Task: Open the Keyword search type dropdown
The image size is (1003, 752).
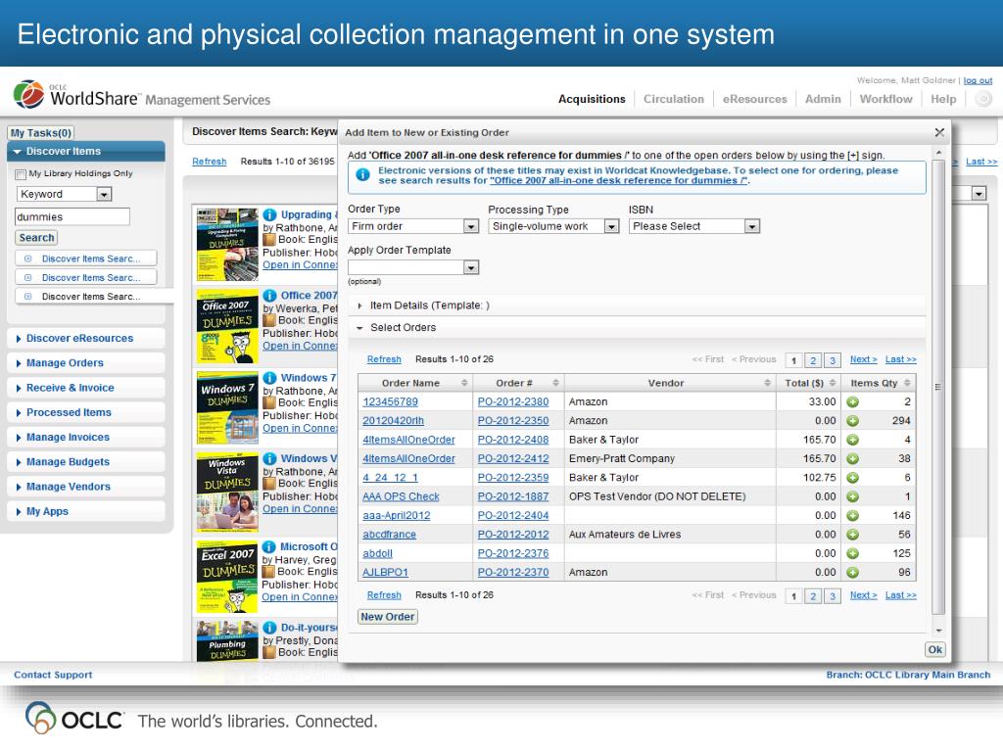Action: 104,194
